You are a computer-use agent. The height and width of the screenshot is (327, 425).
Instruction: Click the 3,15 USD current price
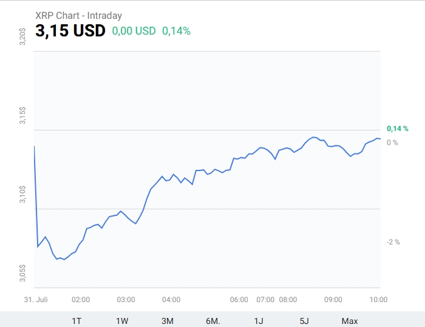click(x=70, y=30)
